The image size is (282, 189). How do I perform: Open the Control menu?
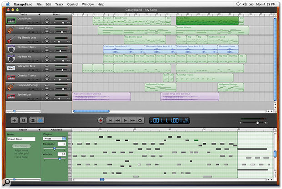pos(73,4)
